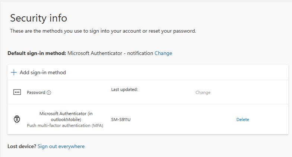Click 'Push multi-factor authentication (MFA)' text
The image size is (292, 157).
click(65, 125)
